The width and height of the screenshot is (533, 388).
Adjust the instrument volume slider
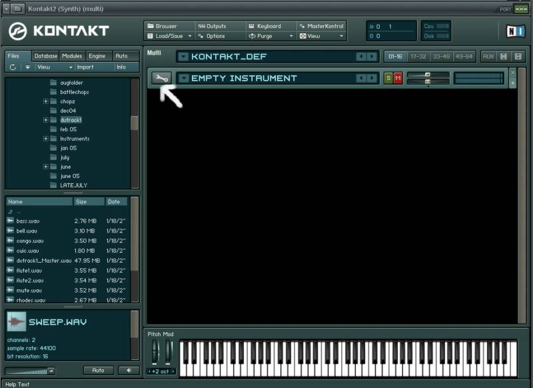coord(428,75)
